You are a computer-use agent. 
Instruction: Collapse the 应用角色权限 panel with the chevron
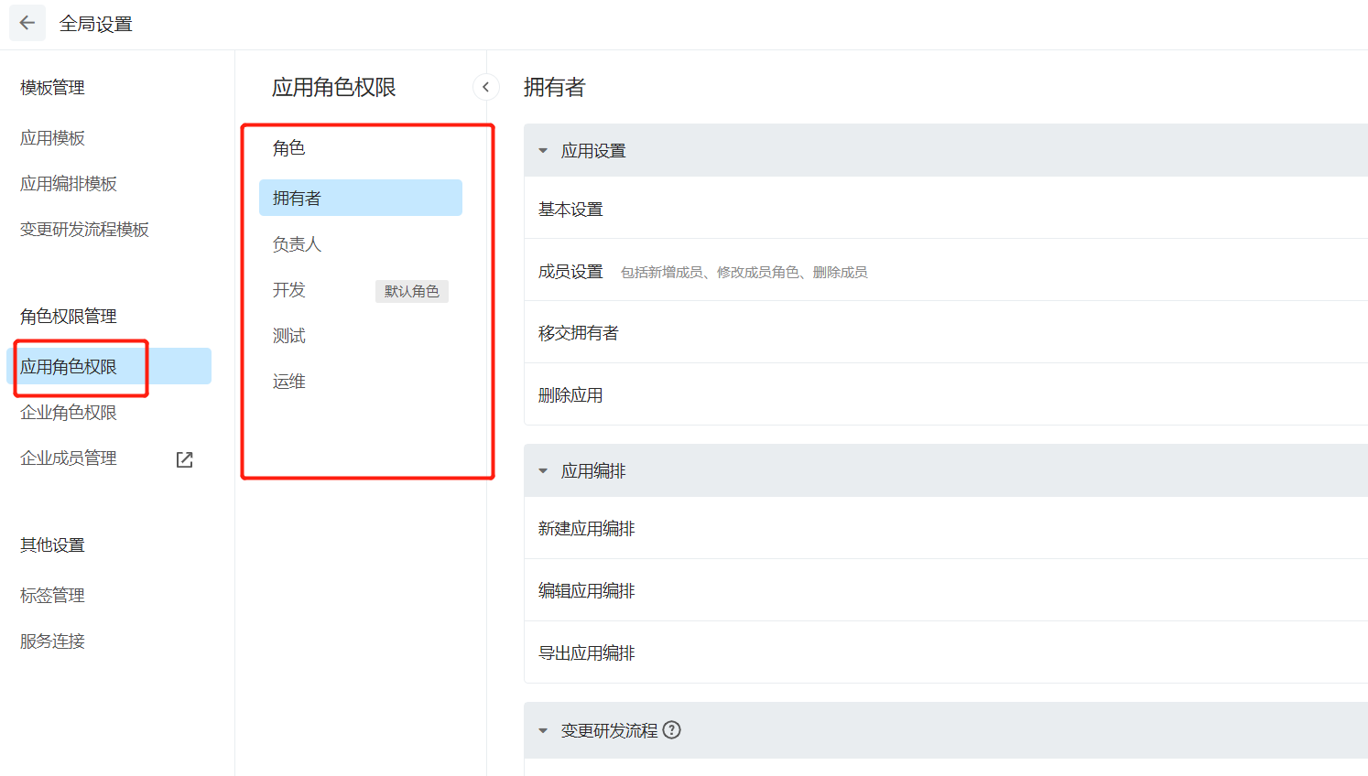tap(486, 87)
